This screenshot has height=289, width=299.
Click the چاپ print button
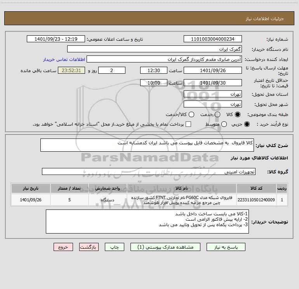point(115,247)
